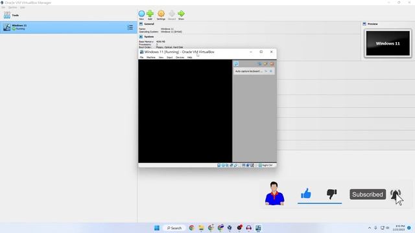Click the orange rightmost notification panel icon
The image size is (415, 233).
coord(272,64)
